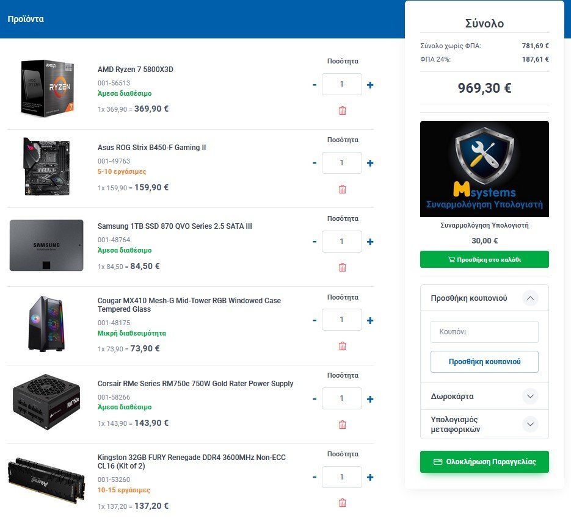The image size is (571, 521).
Task: Click the Asus ROG motherboard thumbnail
Action: click(46, 167)
